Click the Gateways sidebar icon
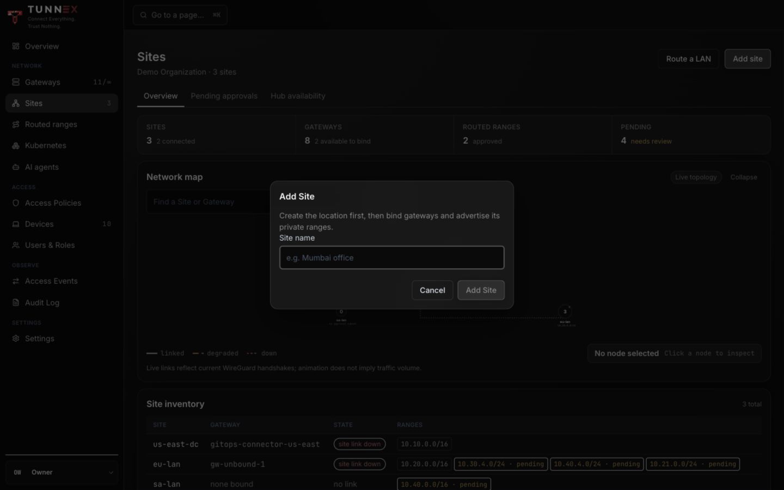 [16, 82]
